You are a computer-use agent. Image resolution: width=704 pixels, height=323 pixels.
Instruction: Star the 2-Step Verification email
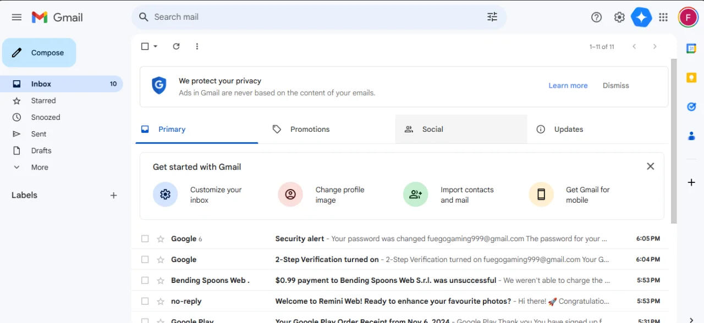[161, 259]
